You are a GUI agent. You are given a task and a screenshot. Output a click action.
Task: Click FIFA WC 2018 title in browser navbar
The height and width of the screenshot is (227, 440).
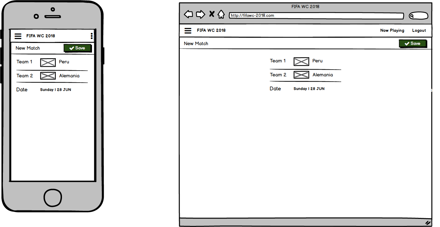point(211,31)
